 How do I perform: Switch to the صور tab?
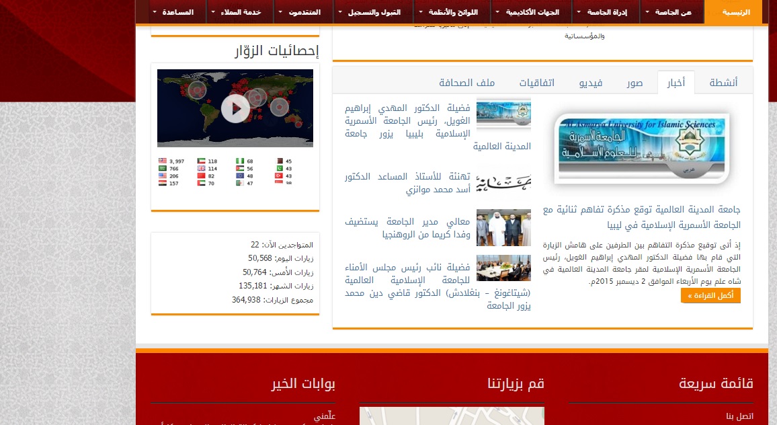(x=635, y=83)
